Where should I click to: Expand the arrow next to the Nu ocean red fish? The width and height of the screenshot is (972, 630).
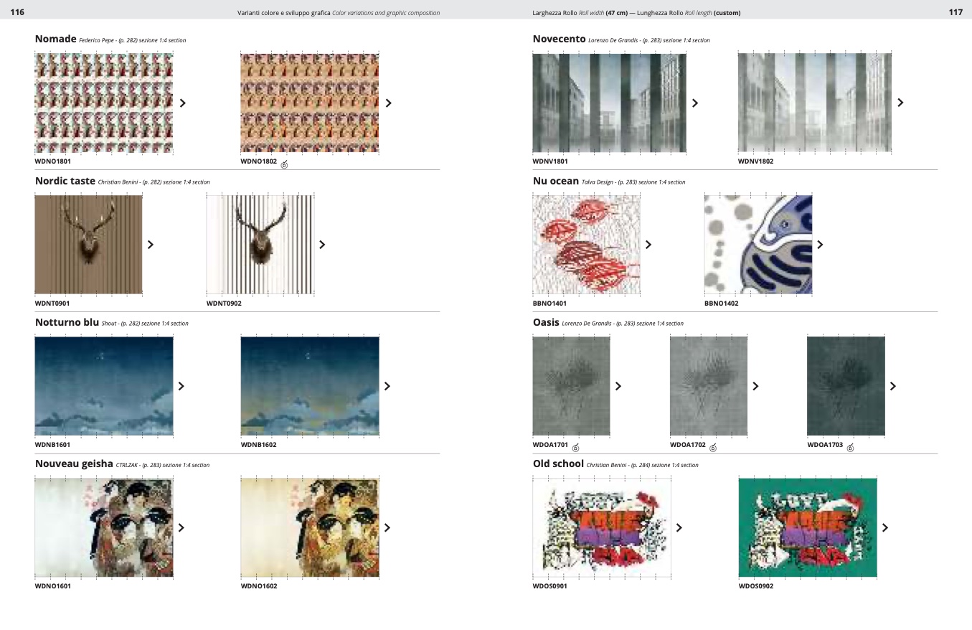[x=648, y=245]
